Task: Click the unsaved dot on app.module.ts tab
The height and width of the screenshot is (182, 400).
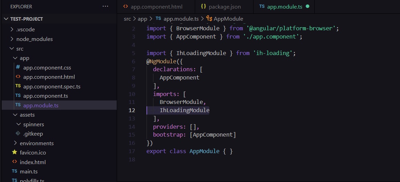Action: [307, 6]
